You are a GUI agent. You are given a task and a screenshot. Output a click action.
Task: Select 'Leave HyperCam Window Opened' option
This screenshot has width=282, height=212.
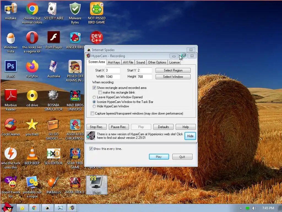tap(94, 97)
